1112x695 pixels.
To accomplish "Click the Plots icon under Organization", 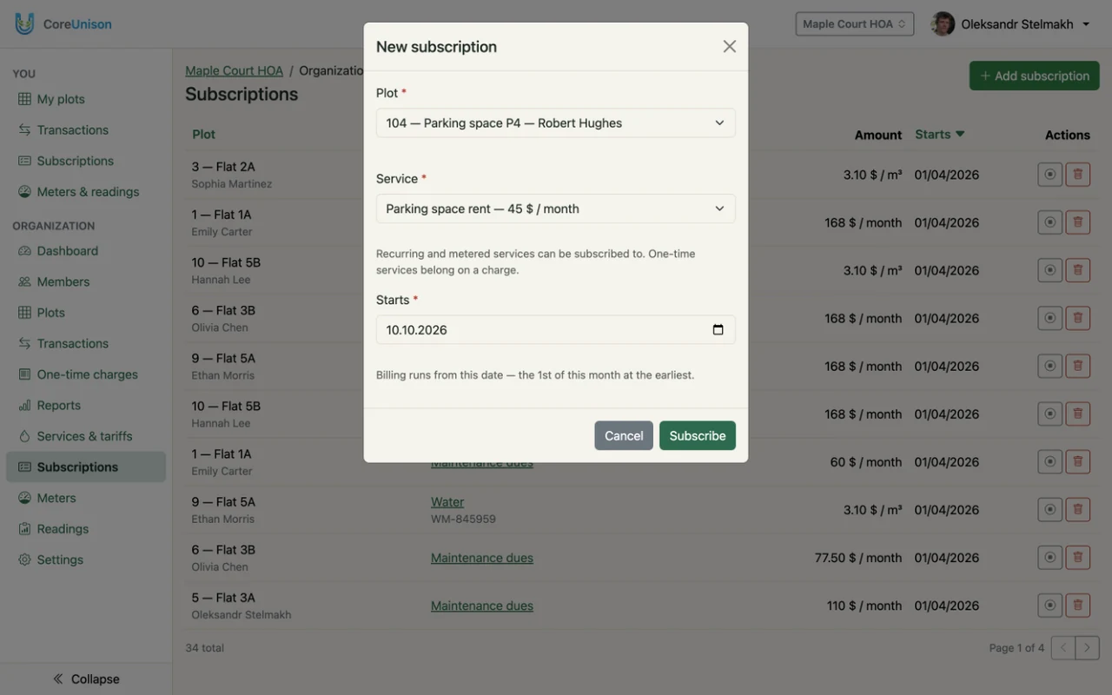I will click(x=24, y=313).
